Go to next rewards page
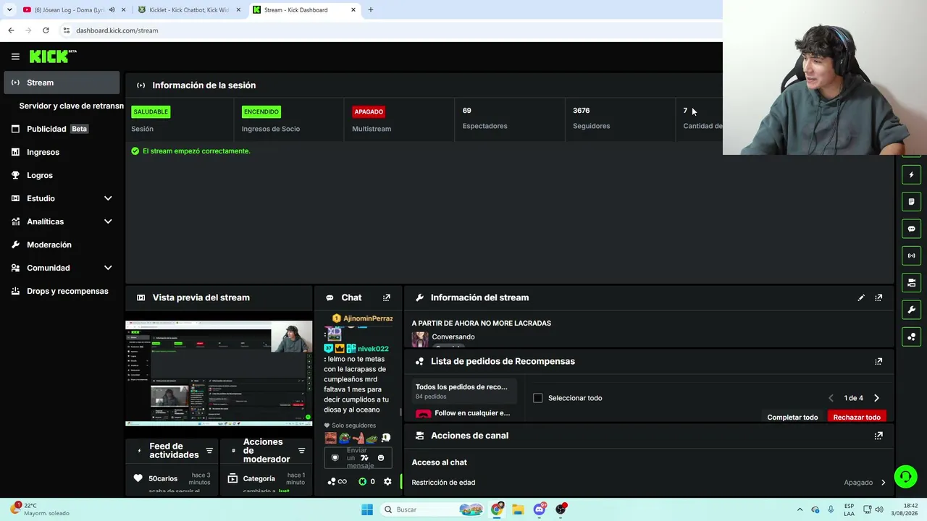 [x=876, y=398]
